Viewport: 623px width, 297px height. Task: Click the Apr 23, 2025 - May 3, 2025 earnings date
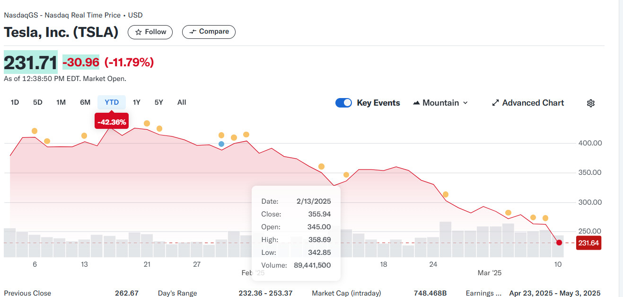pyautogui.click(x=555, y=293)
